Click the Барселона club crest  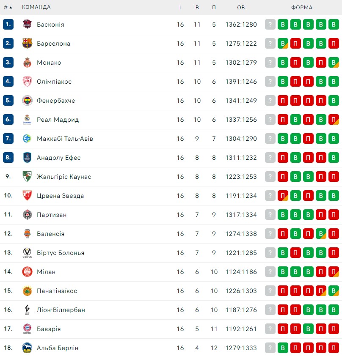coord(27,44)
